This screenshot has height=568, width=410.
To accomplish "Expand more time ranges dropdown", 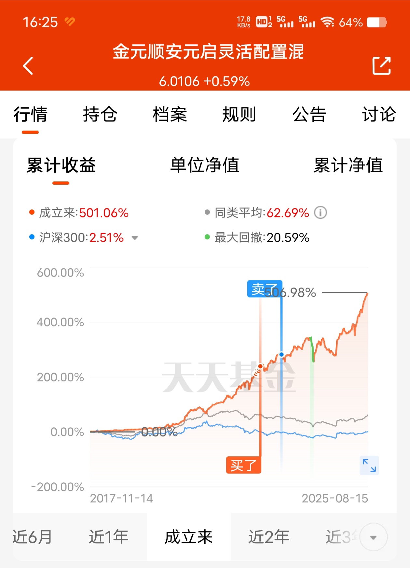I will click(374, 537).
